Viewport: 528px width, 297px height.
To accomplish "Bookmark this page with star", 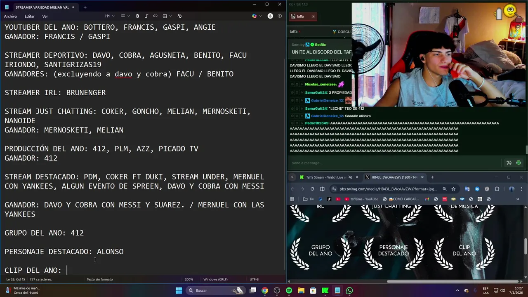I will coord(453,189).
